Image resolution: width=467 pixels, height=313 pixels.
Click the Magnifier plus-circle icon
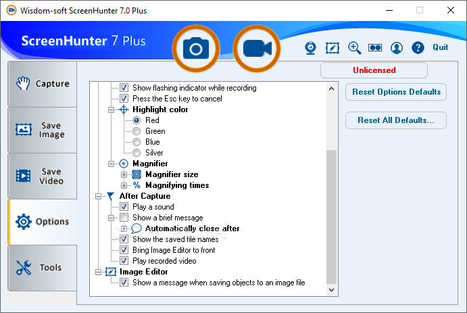124,164
